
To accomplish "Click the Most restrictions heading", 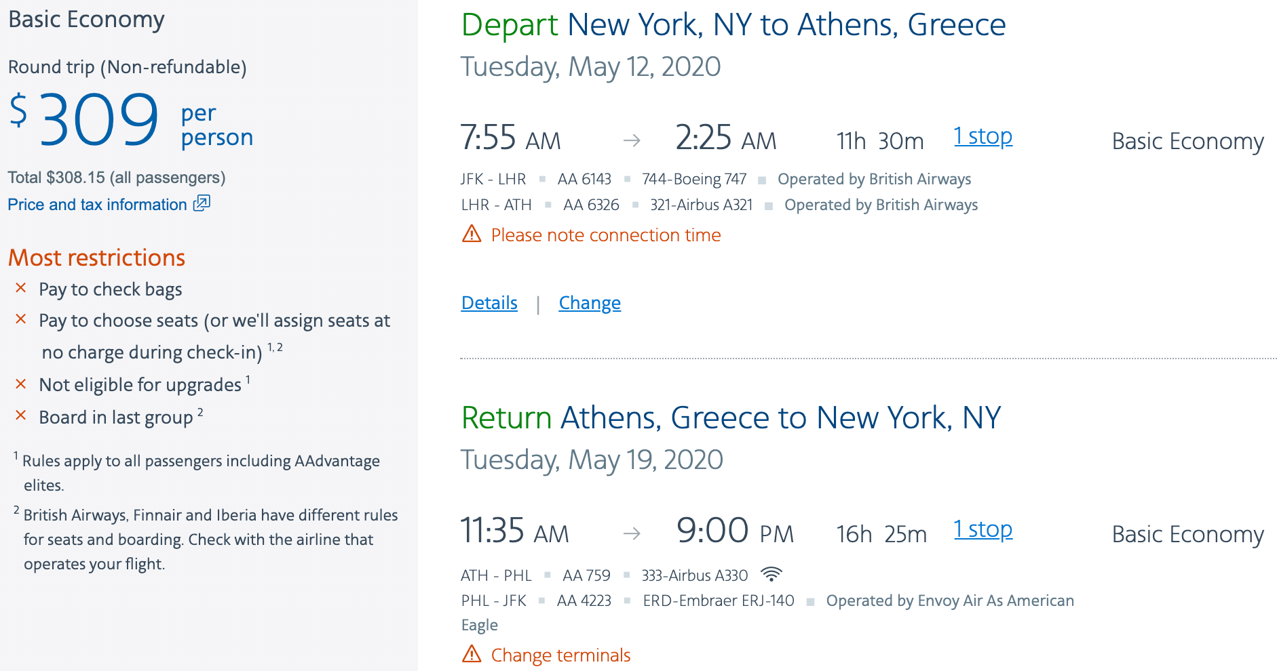I will 96,258.
